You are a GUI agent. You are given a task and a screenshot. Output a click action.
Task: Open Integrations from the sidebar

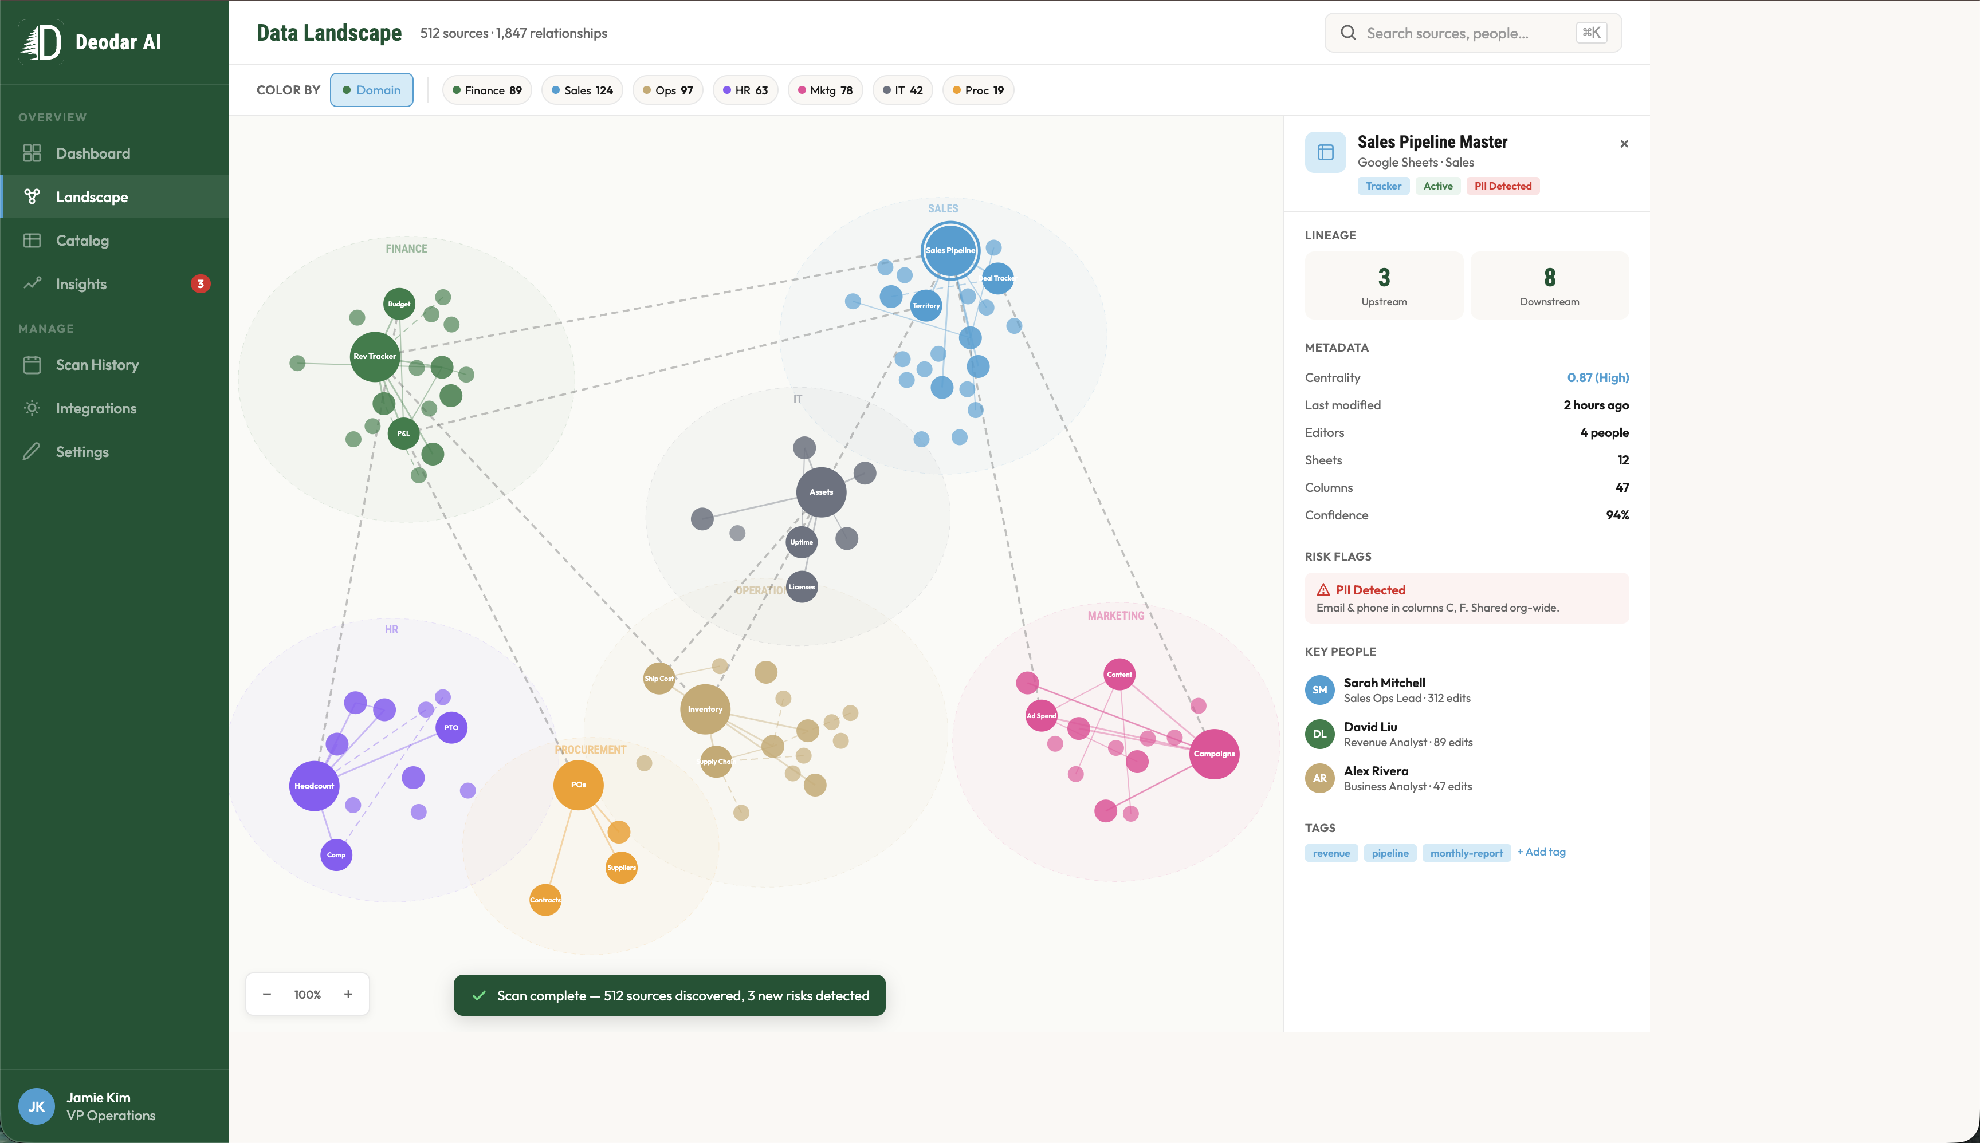tap(95, 407)
